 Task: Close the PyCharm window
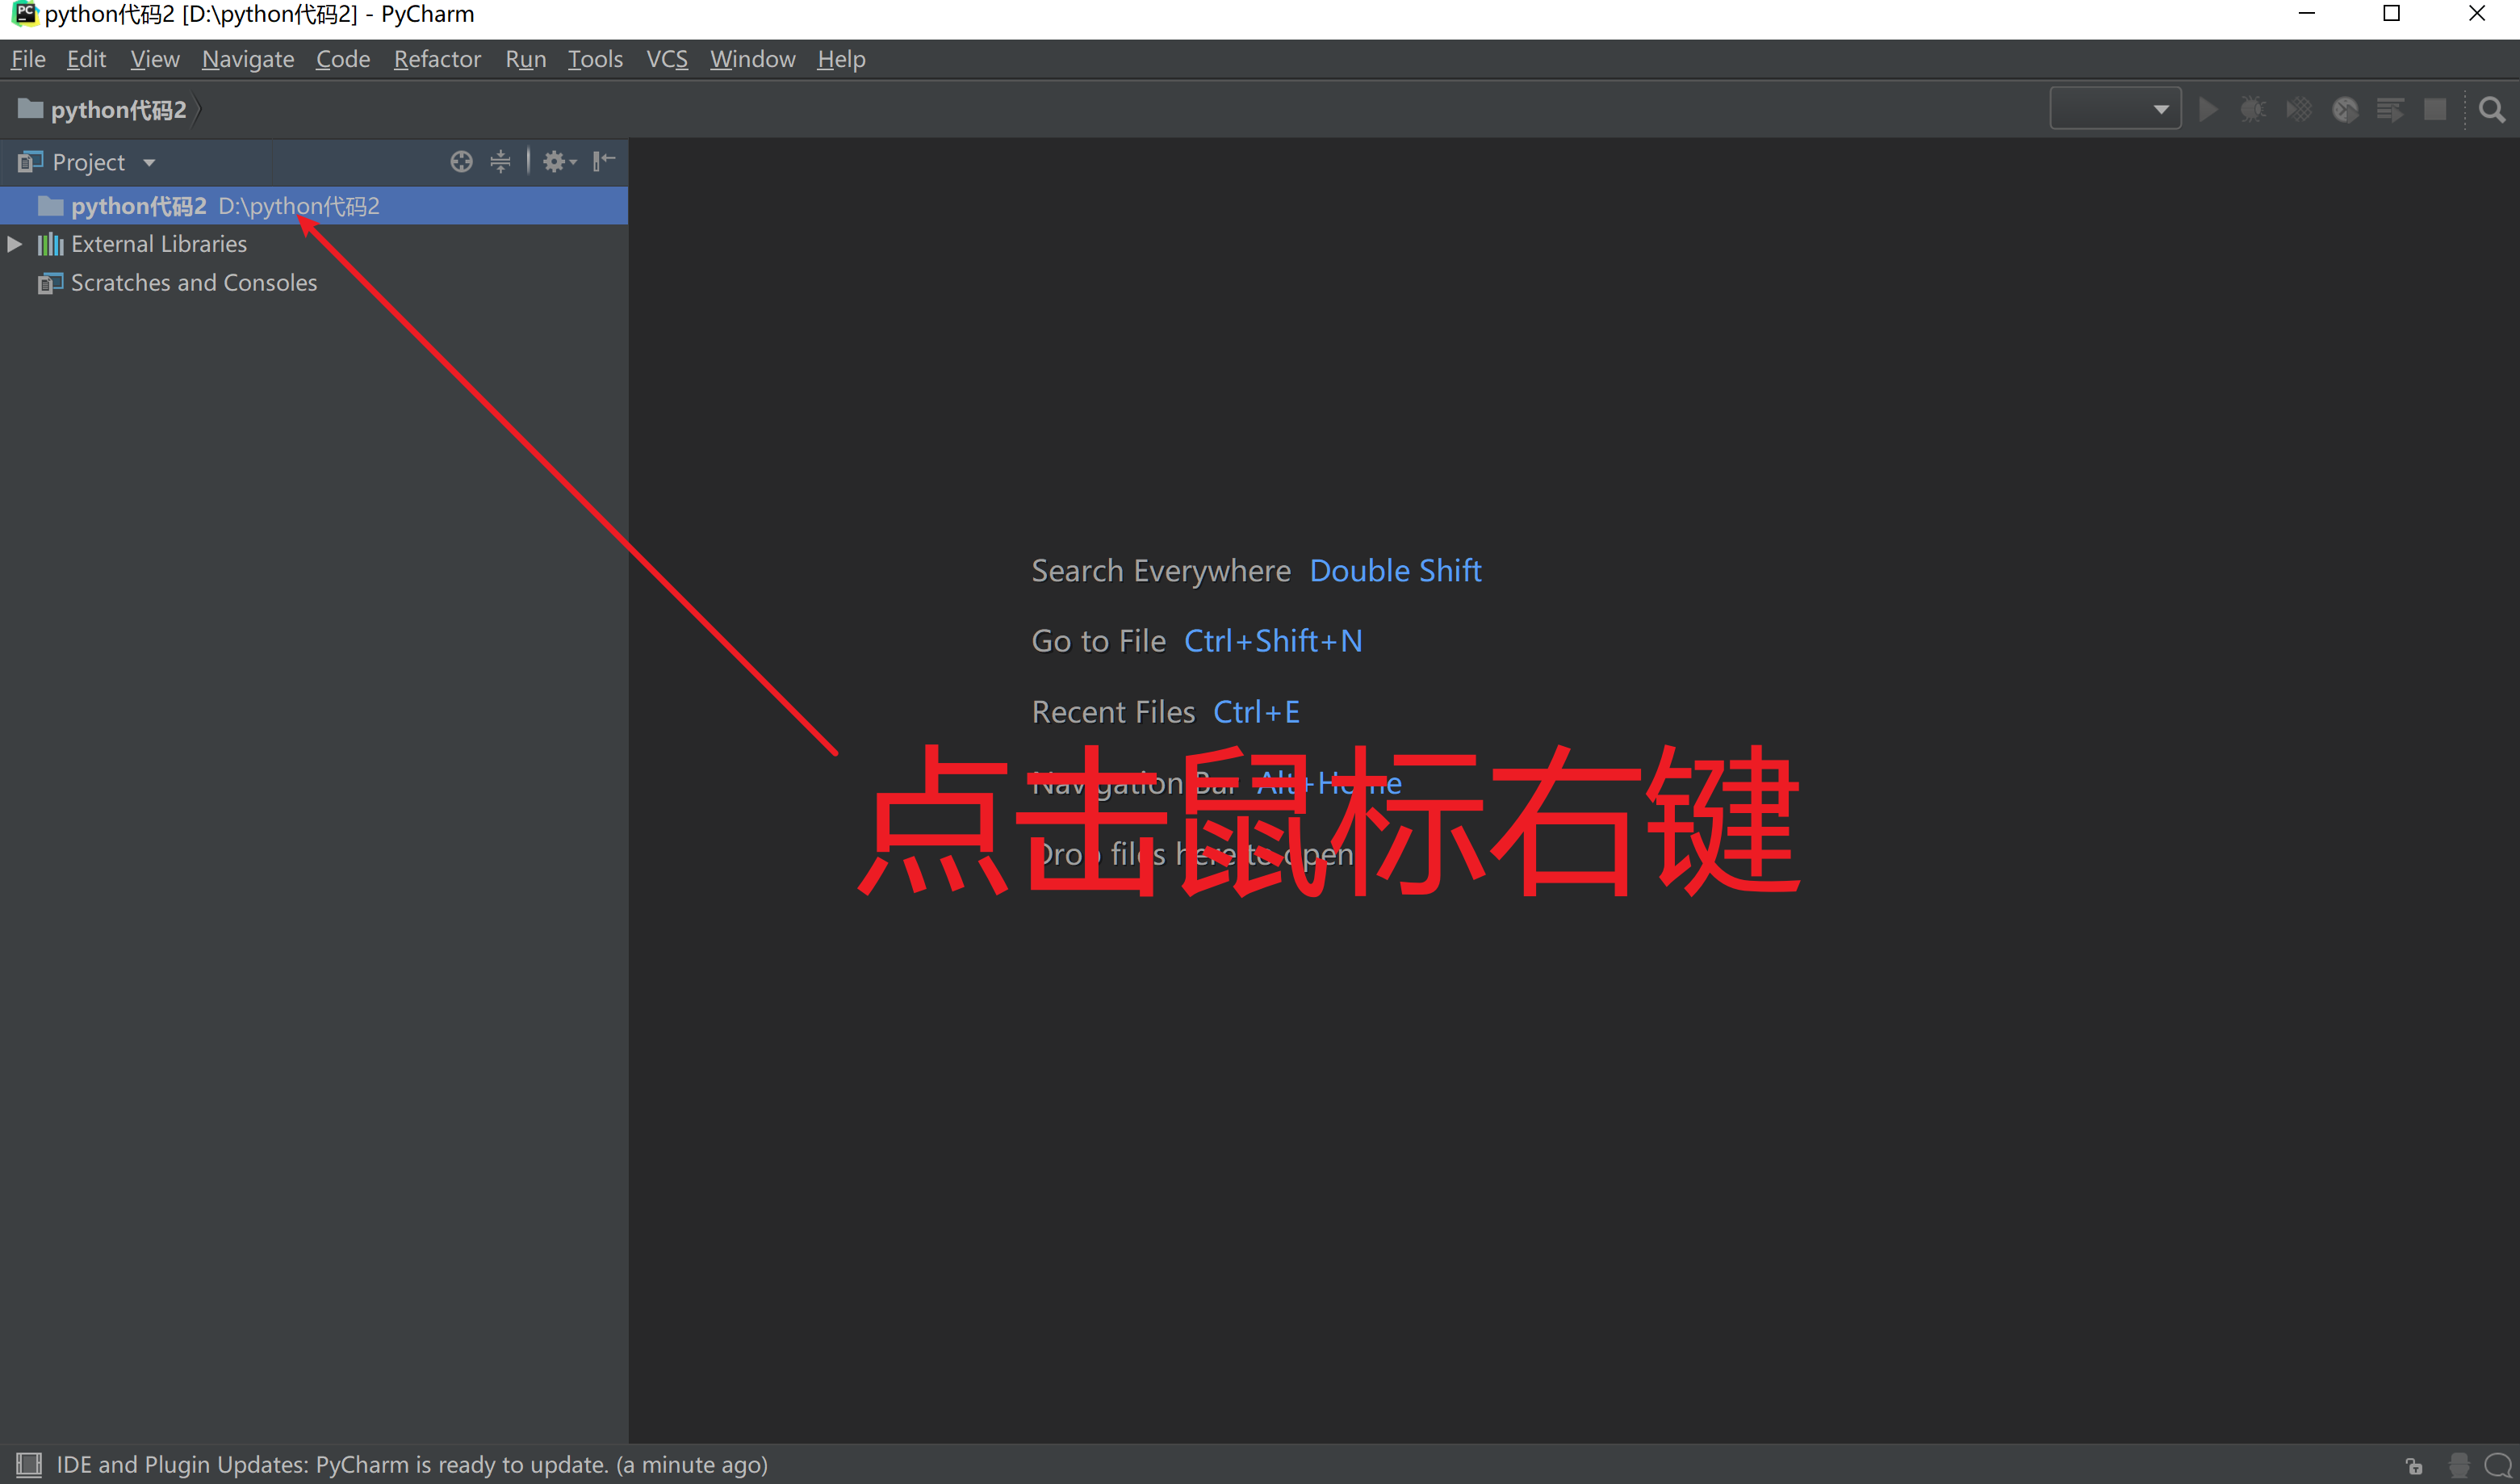[x=2477, y=14]
